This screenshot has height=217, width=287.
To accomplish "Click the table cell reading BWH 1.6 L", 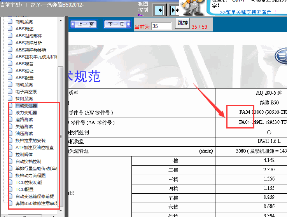I will click(x=269, y=141).
